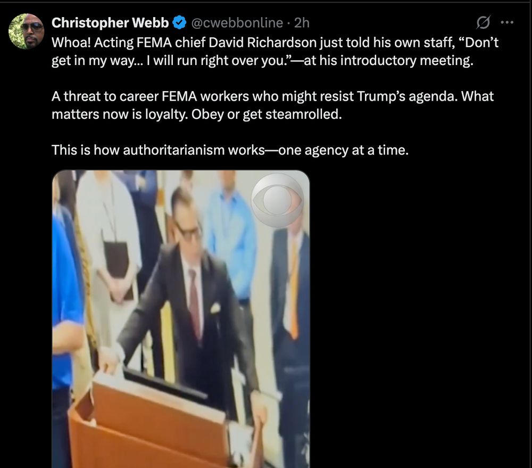Click the CBS eye logo watermark
This screenshot has width=532, height=468.
277,200
